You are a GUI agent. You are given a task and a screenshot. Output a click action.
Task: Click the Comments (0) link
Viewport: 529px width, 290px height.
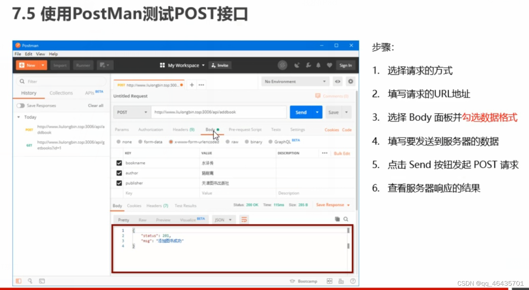click(x=332, y=96)
